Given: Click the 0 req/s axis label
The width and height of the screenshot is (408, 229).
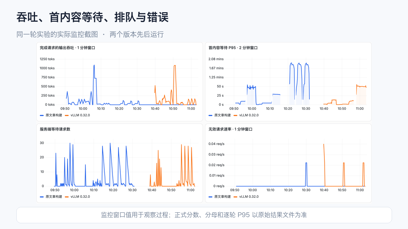Looking at the screenshot, I should pyautogui.click(x=219, y=186).
